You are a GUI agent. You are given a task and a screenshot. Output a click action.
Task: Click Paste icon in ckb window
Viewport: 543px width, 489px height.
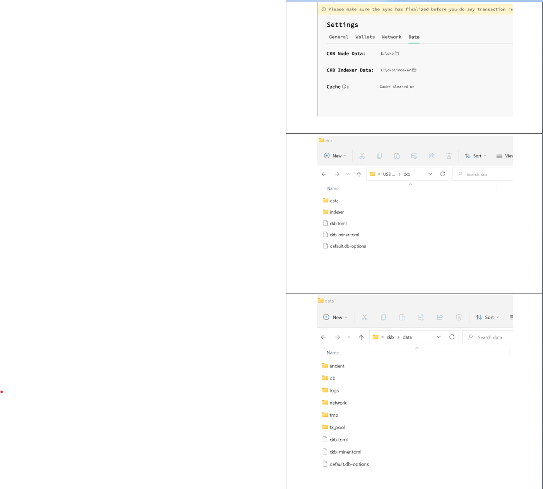tap(397, 156)
